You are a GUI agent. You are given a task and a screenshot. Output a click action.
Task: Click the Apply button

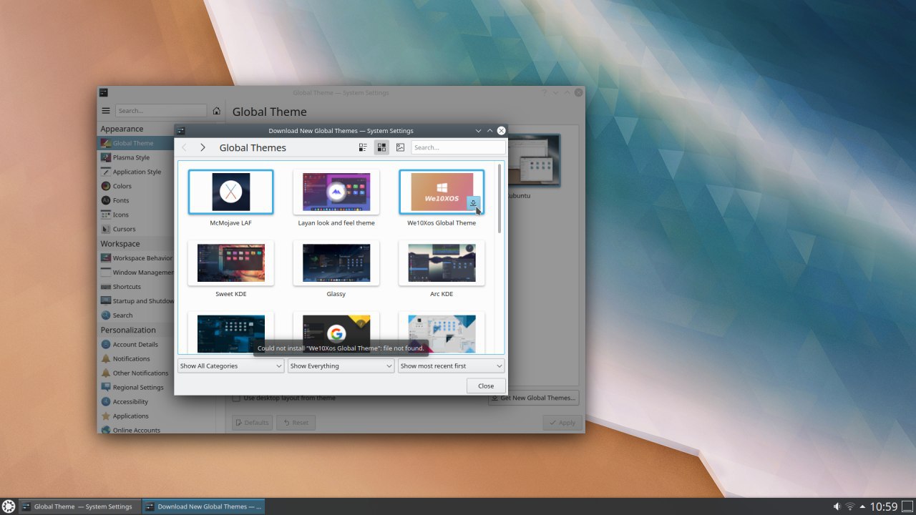[x=562, y=423]
